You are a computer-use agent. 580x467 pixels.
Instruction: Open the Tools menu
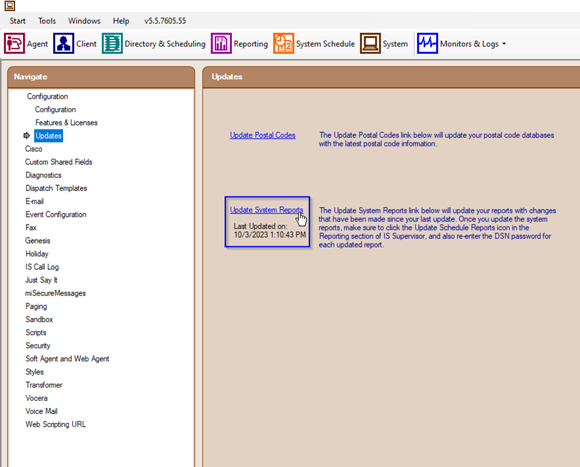pos(47,21)
